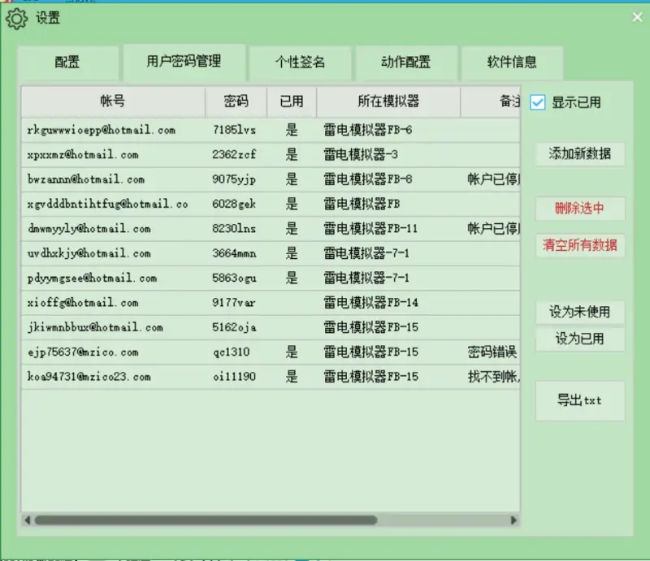Click the 帐号 column header
The image size is (650, 561).
coord(113,101)
